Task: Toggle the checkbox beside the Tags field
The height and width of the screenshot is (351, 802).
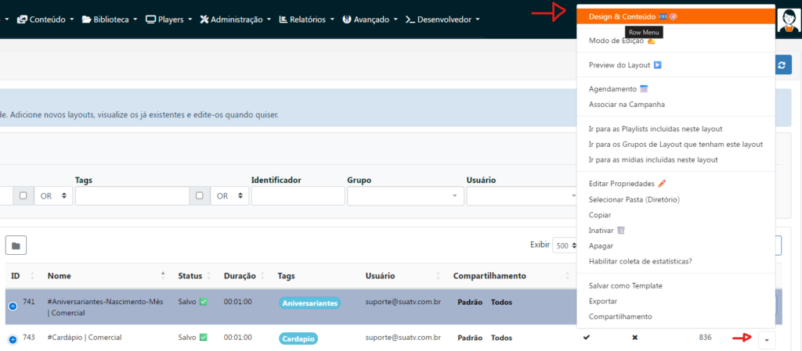Action: pyautogui.click(x=200, y=195)
